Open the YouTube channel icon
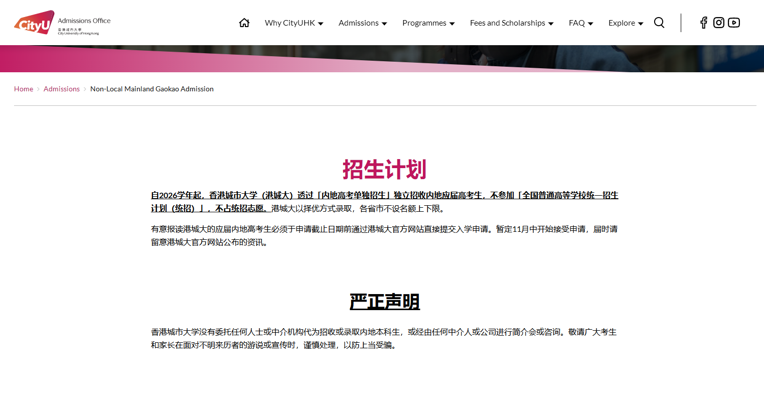764x411 pixels. [x=733, y=23]
